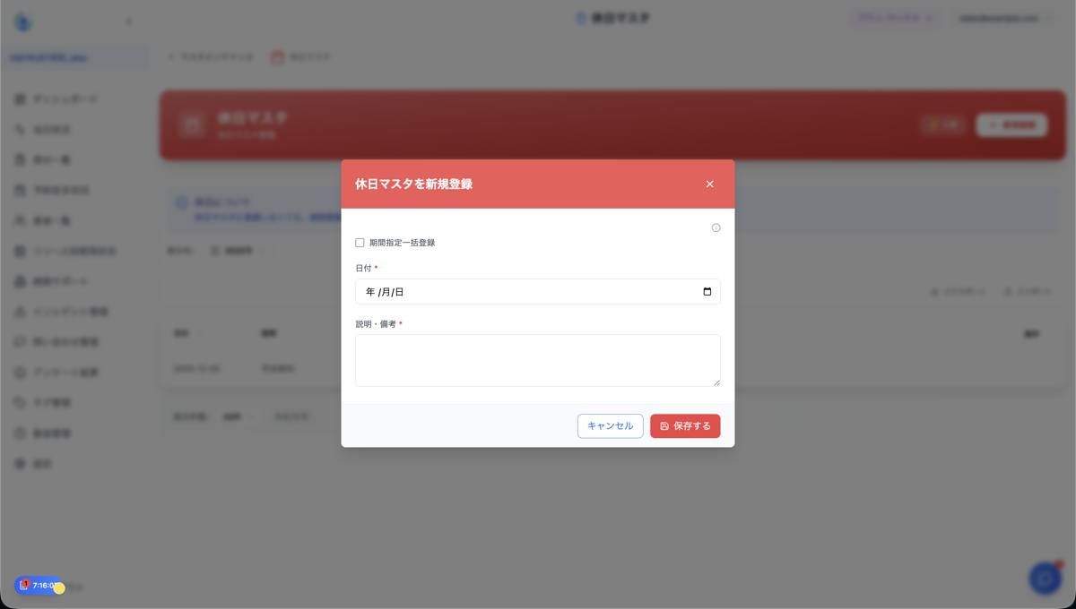Open the account email dropdown at top right
This screenshot has width=1076, height=609.
(x=1002, y=18)
